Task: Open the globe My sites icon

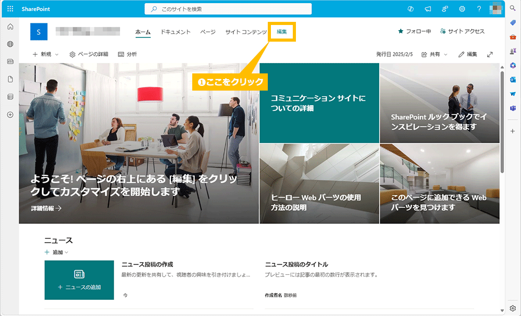Action: 10,44
